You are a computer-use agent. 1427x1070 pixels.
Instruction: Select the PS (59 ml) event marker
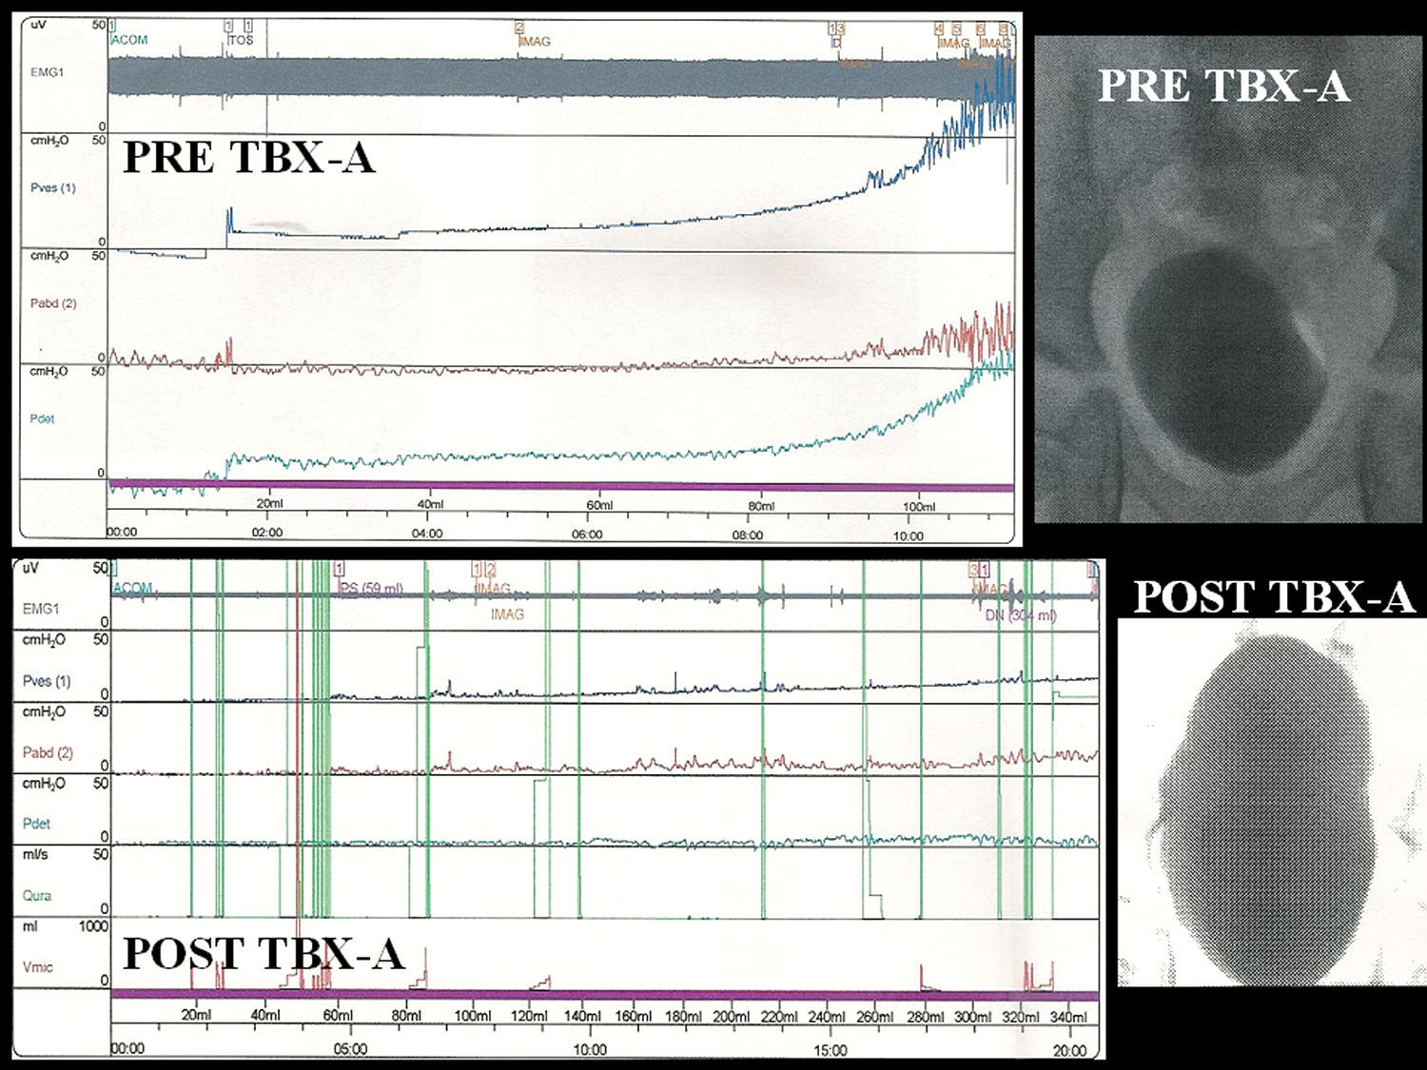point(371,589)
